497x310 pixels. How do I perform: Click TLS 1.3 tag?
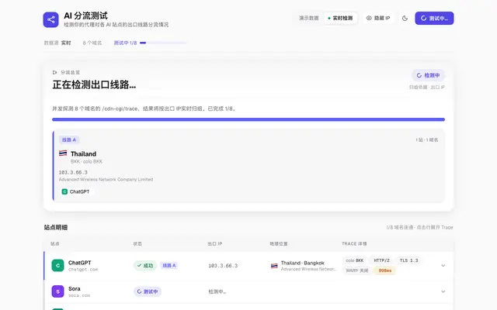click(408, 260)
